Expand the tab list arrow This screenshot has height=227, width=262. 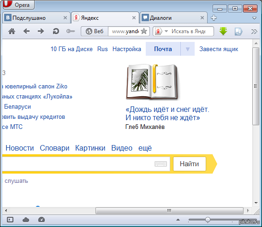(x=254, y=18)
